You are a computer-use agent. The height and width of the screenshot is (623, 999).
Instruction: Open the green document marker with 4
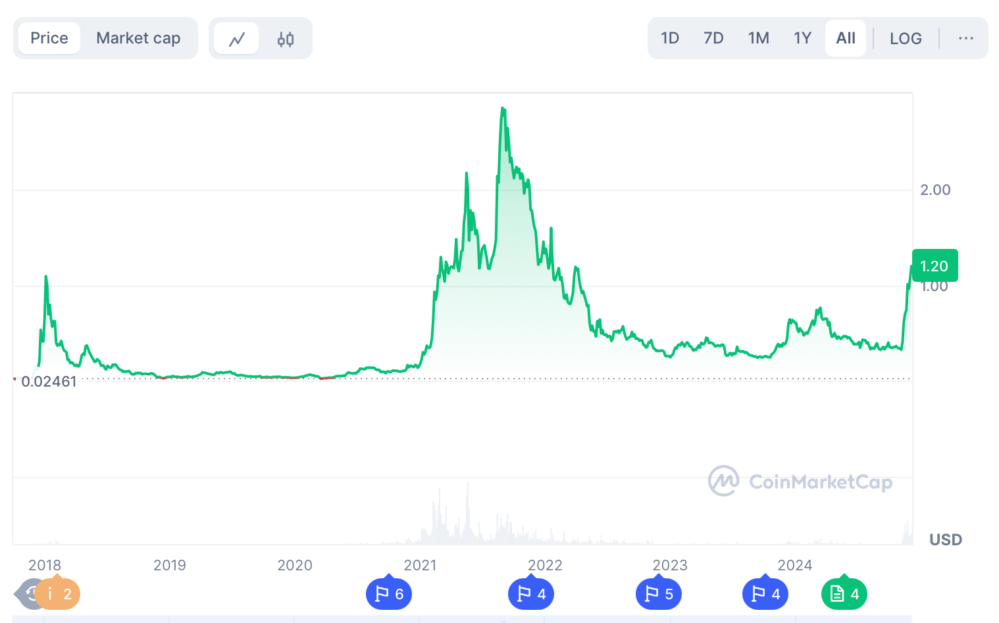click(x=844, y=594)
